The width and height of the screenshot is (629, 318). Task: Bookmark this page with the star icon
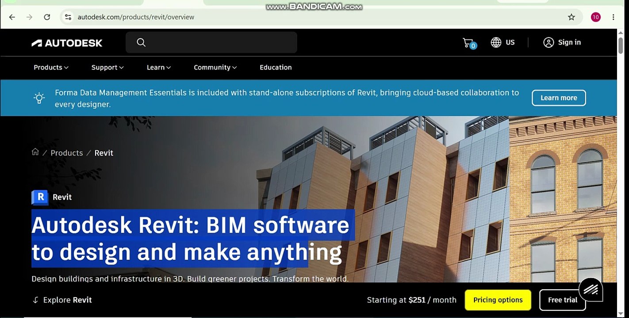click(x=571, y=17)
